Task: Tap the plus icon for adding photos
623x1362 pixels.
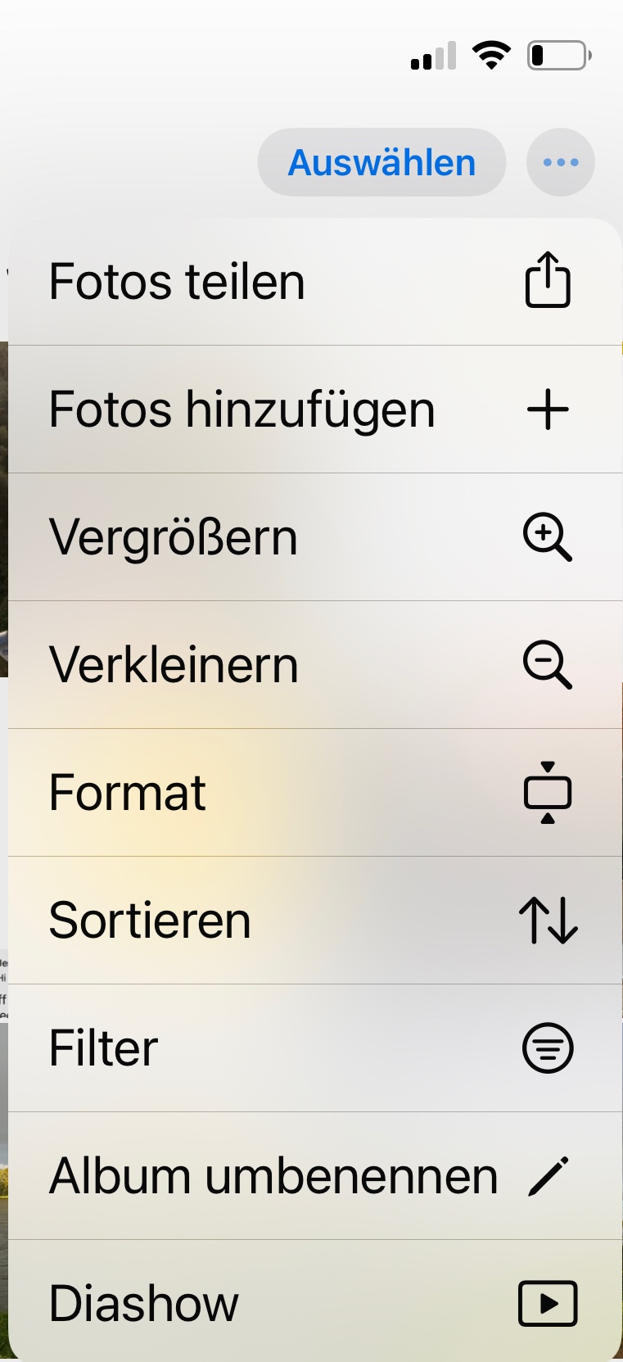Action: [x=548, y=410]
